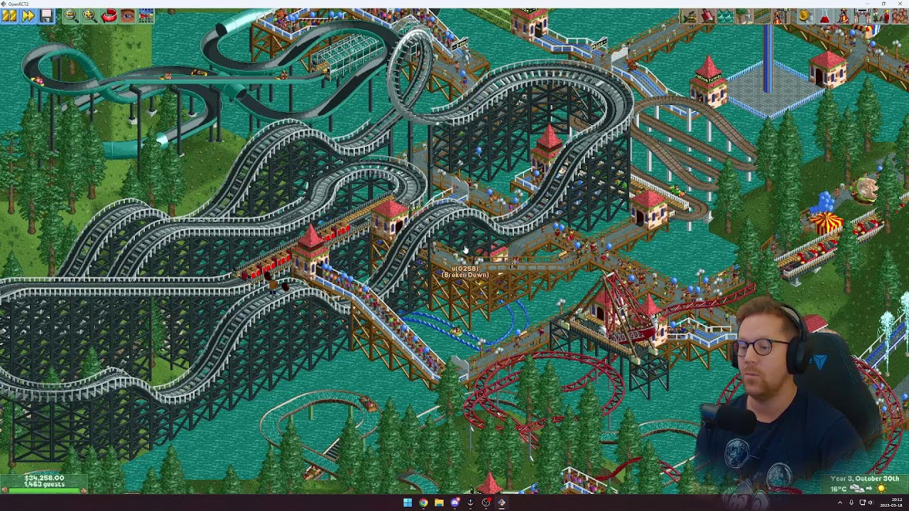
Task: Open finances with the gold coin icon
Action: (x=806, y=16)
